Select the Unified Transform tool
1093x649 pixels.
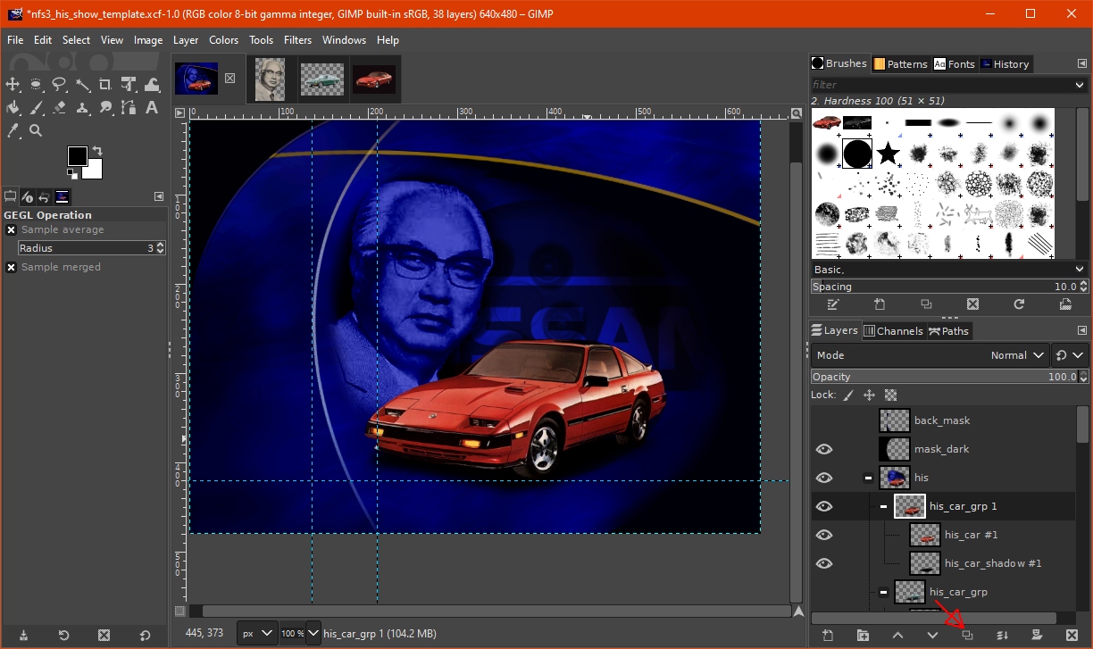tap(129, 84)
